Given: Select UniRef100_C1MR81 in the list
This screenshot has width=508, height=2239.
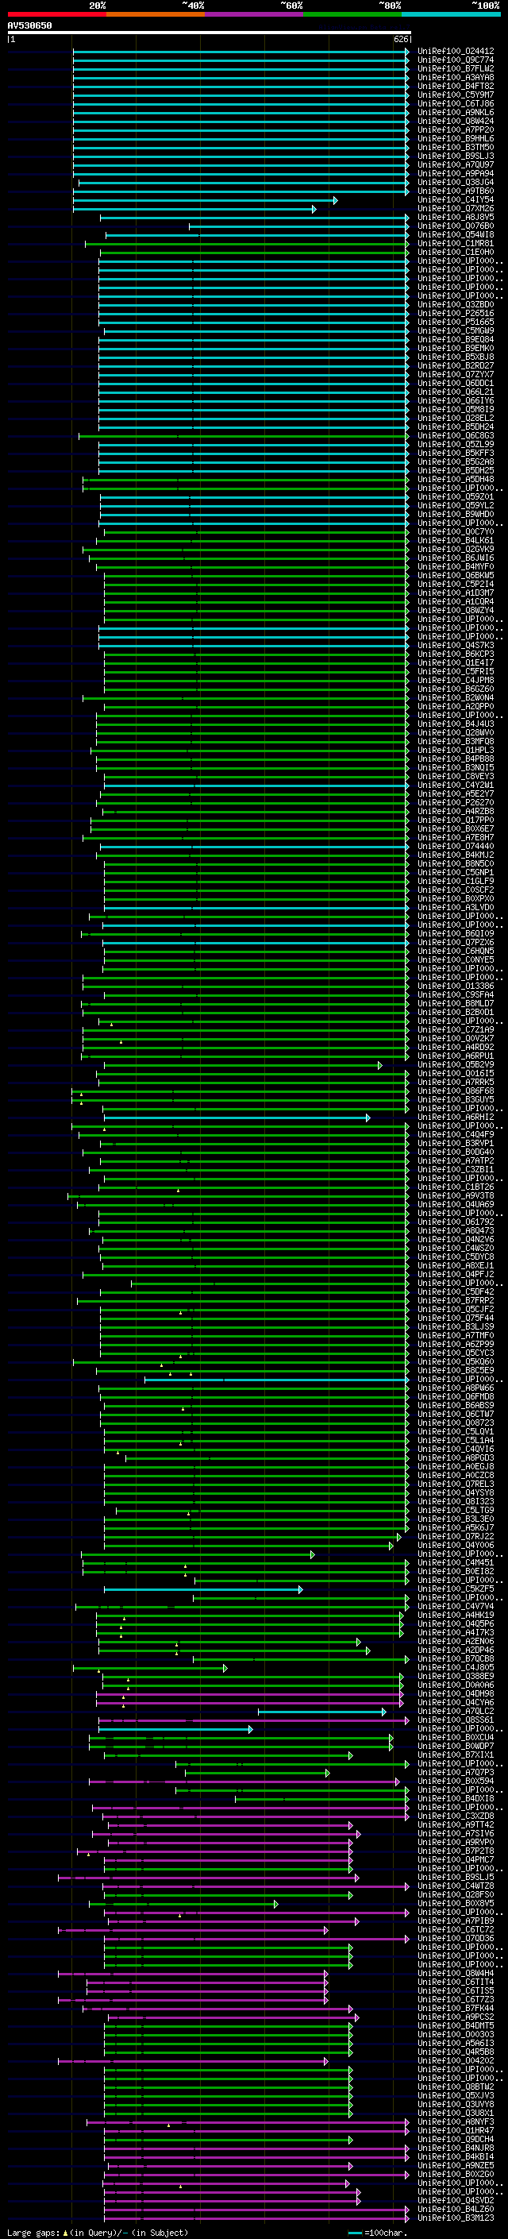Looking at the screenshot, I should 455,243.
